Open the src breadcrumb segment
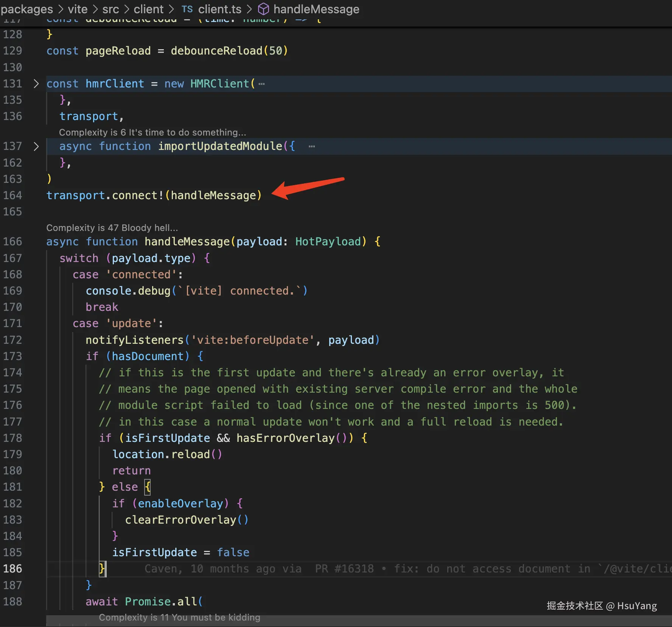Image resolution: width=672 pixels, height=627 pixels. click(x=110, y=9)
